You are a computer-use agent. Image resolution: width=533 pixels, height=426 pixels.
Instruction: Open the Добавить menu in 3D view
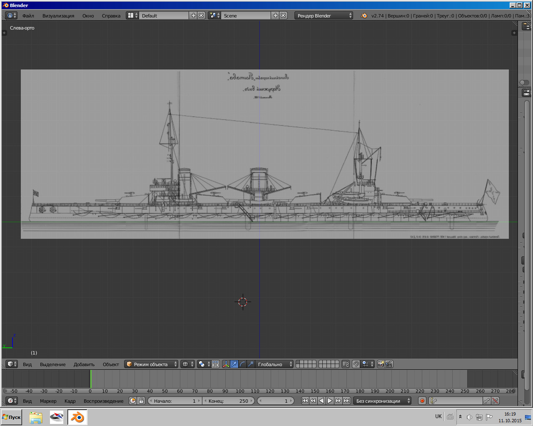(x=84, y=364)
